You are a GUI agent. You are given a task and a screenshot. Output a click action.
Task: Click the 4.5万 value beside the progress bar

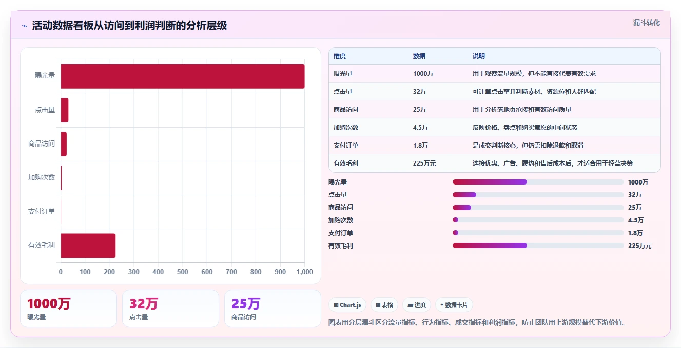(x=635, y=220)
